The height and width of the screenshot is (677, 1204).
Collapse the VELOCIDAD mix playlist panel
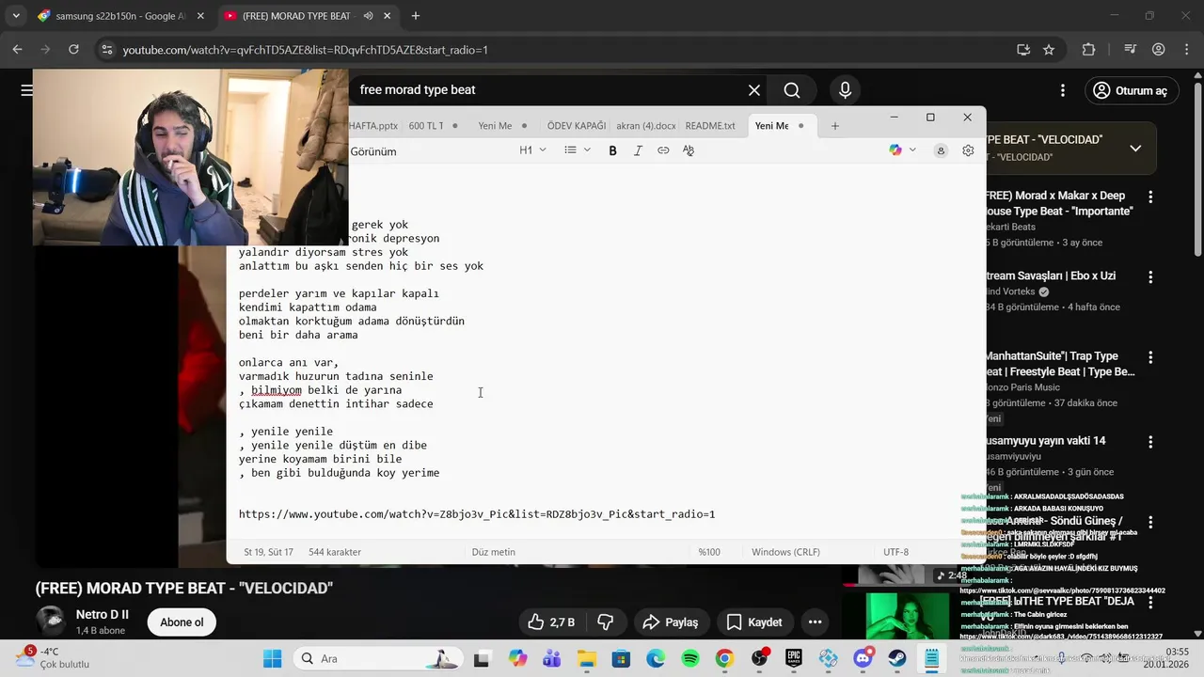pyautogui.click(x=1135, y=148)
